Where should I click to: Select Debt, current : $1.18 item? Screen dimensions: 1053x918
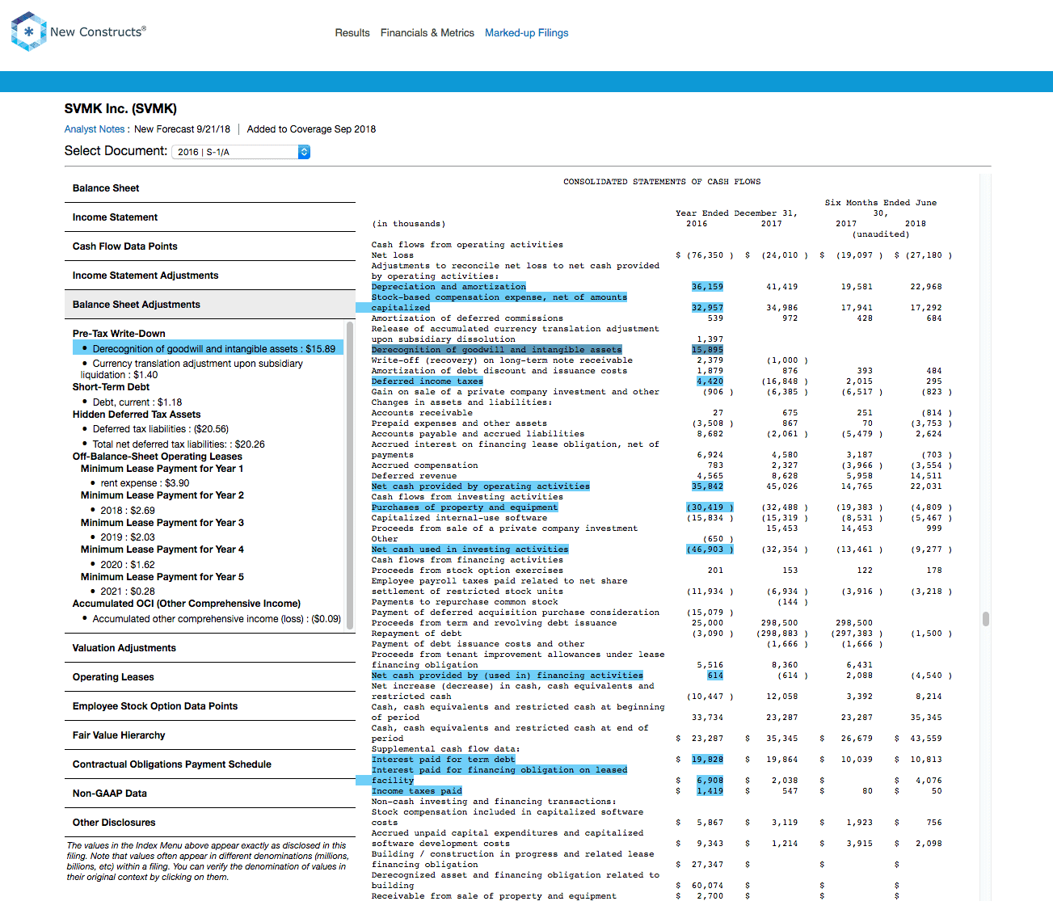(x=137, y=402)
